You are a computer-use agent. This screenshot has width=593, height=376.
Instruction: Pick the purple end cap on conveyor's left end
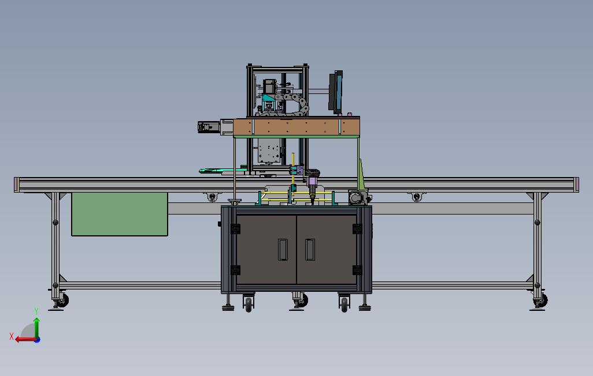coord(16,185)
